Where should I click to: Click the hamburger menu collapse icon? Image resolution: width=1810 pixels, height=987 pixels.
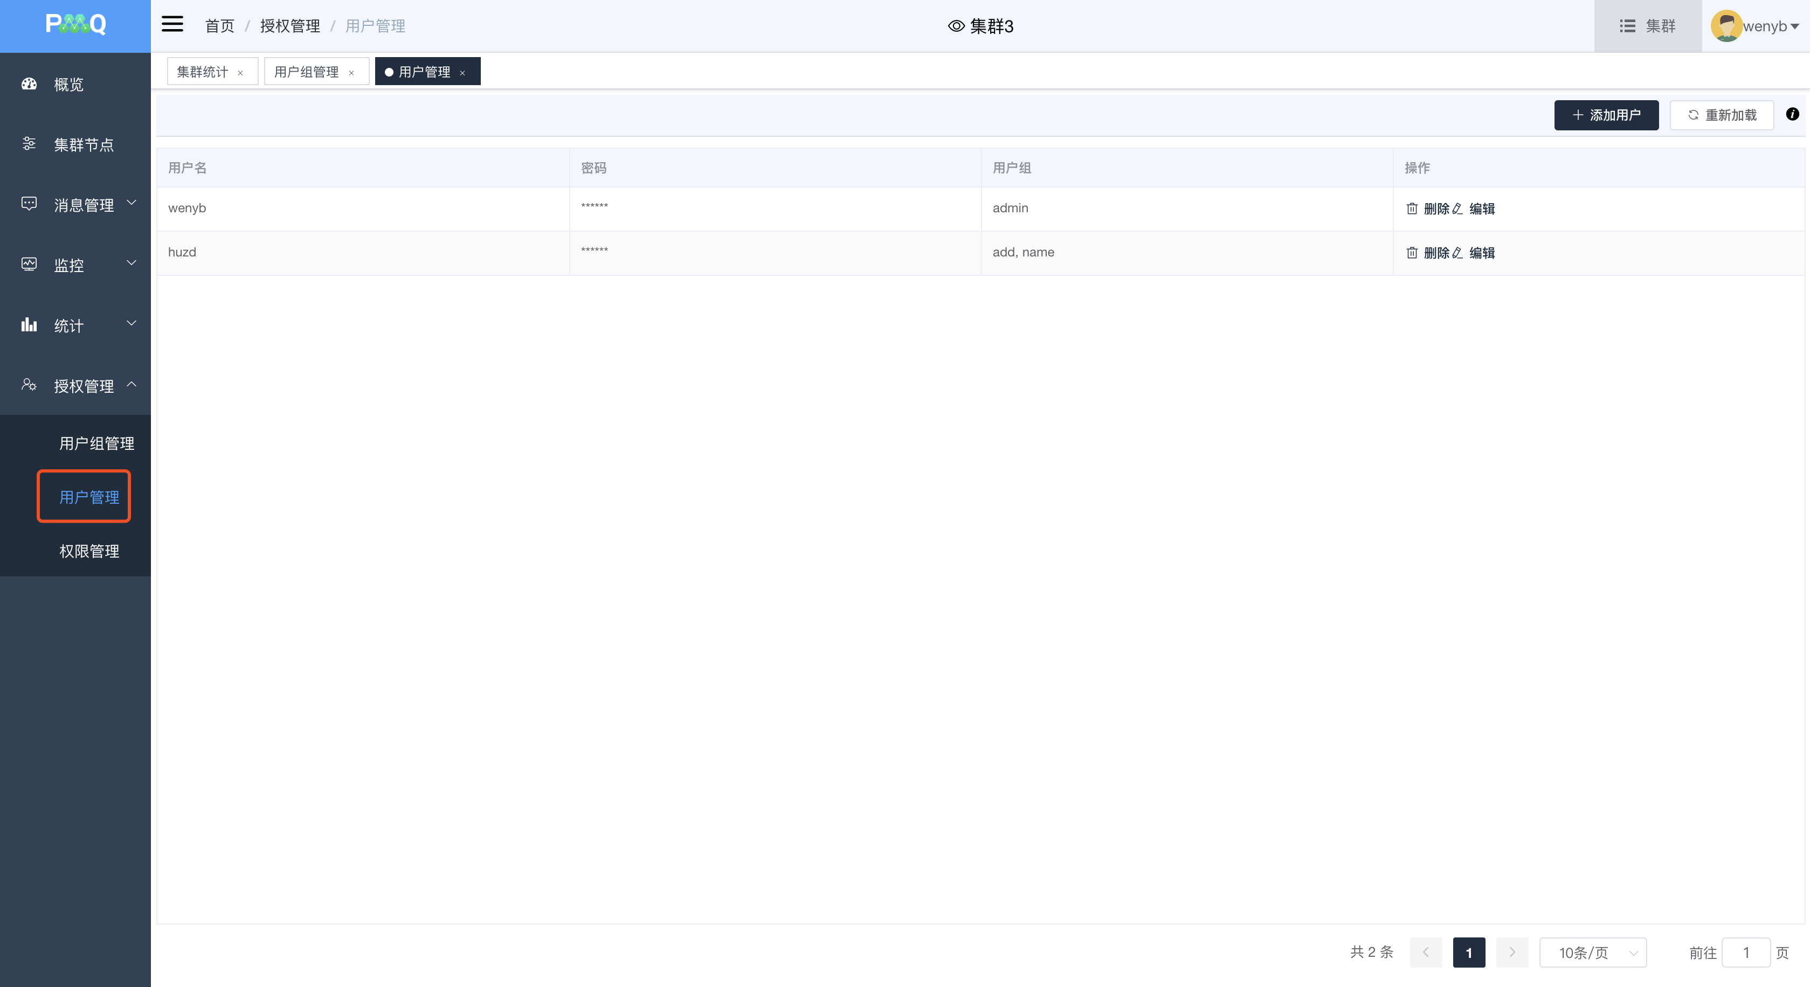[172, 25]
